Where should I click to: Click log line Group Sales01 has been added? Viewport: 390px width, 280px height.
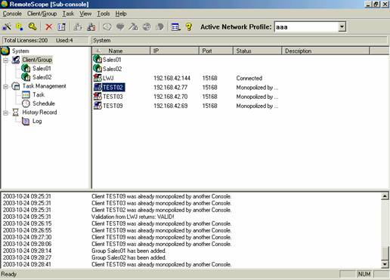click(128, 251)
